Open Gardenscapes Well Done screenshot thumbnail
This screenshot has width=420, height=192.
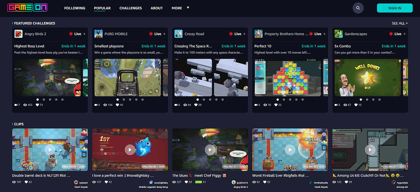367,77
